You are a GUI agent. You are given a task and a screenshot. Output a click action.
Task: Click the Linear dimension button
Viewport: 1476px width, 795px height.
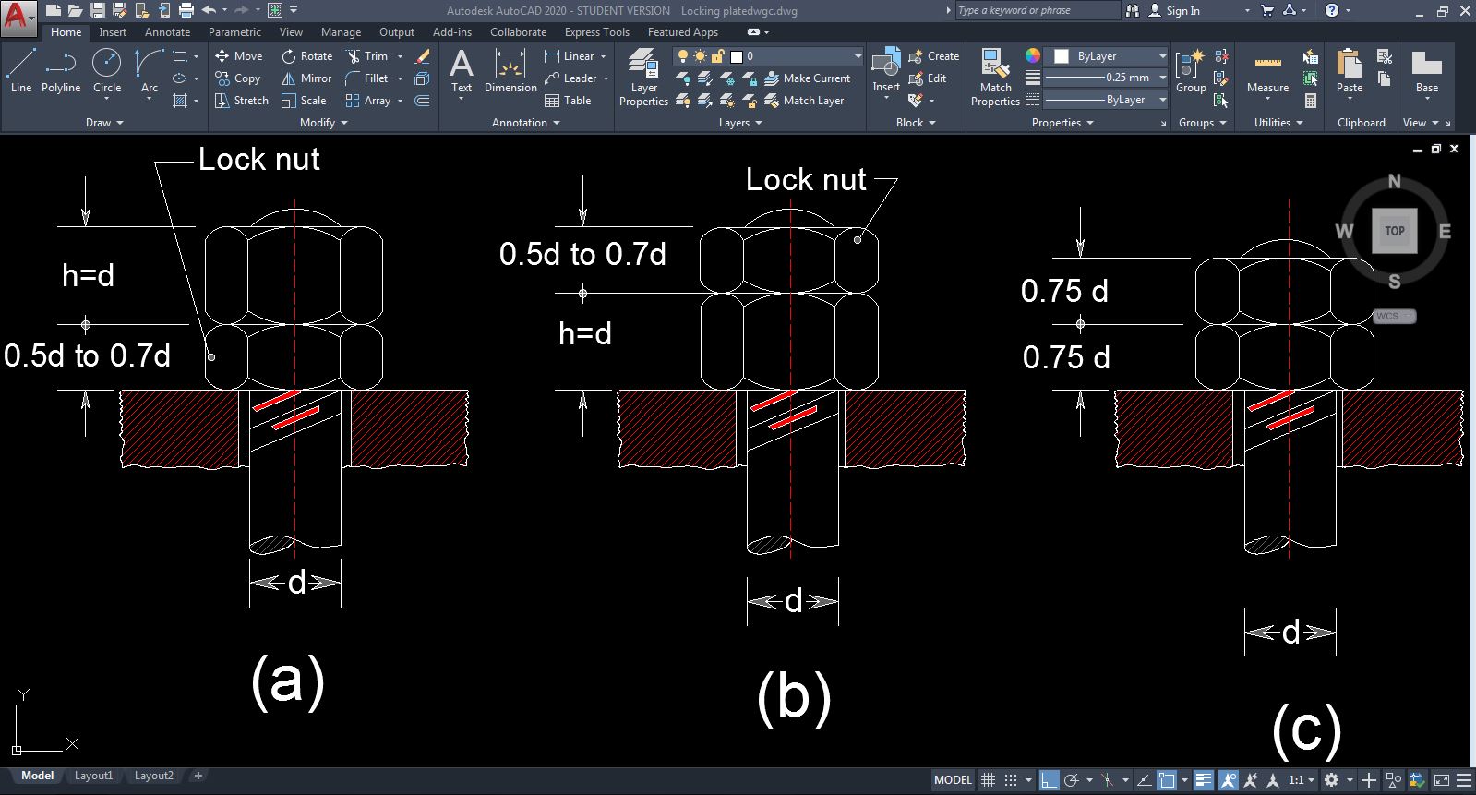(570, 56)
